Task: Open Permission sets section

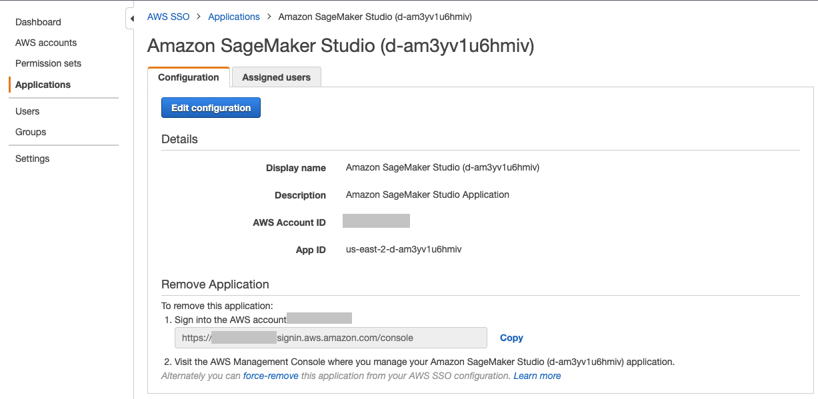Action: click(x=48, y=63)
